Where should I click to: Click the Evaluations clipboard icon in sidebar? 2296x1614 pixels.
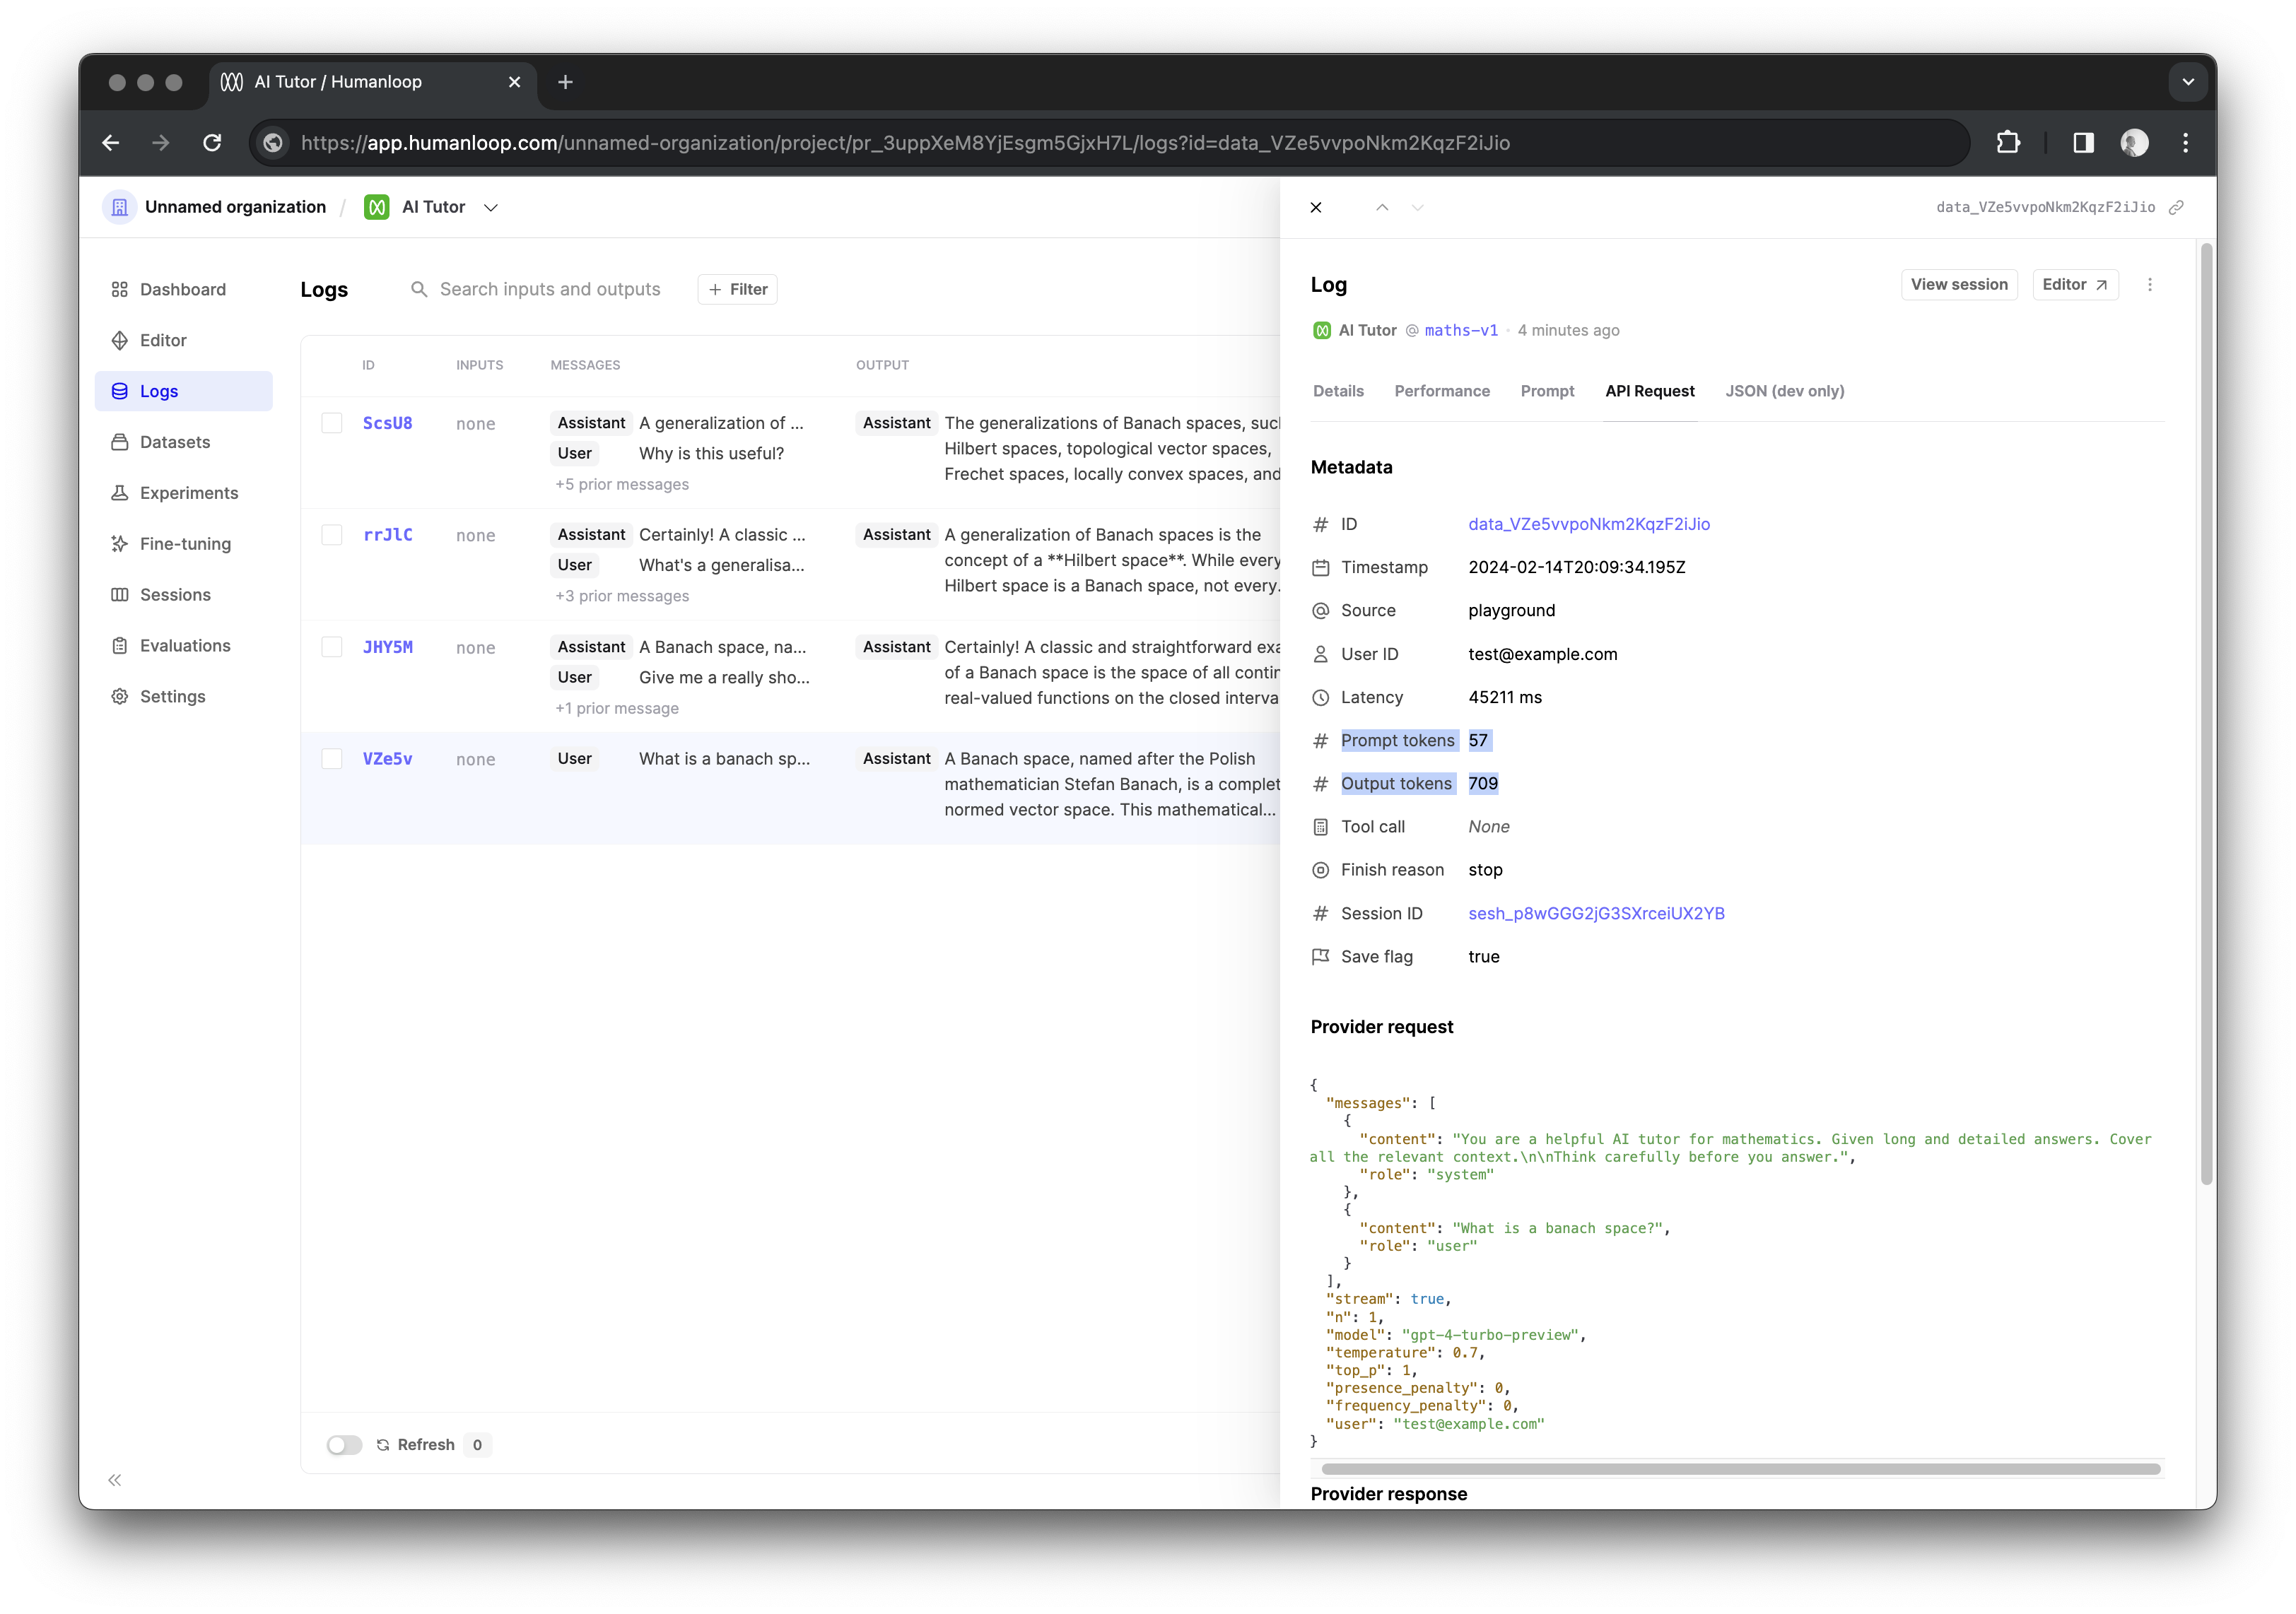pyautogui.click(x=120, y=647)
